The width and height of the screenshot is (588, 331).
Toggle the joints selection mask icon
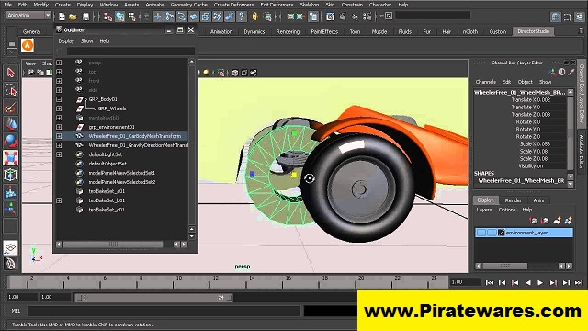click(x=169, y=17)
